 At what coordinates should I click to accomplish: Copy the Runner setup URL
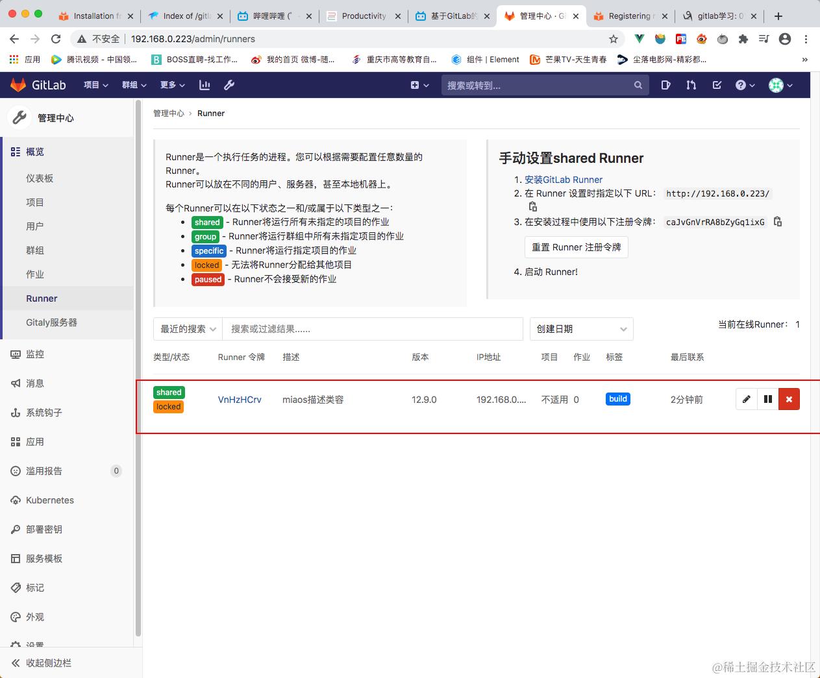[532, 206]
